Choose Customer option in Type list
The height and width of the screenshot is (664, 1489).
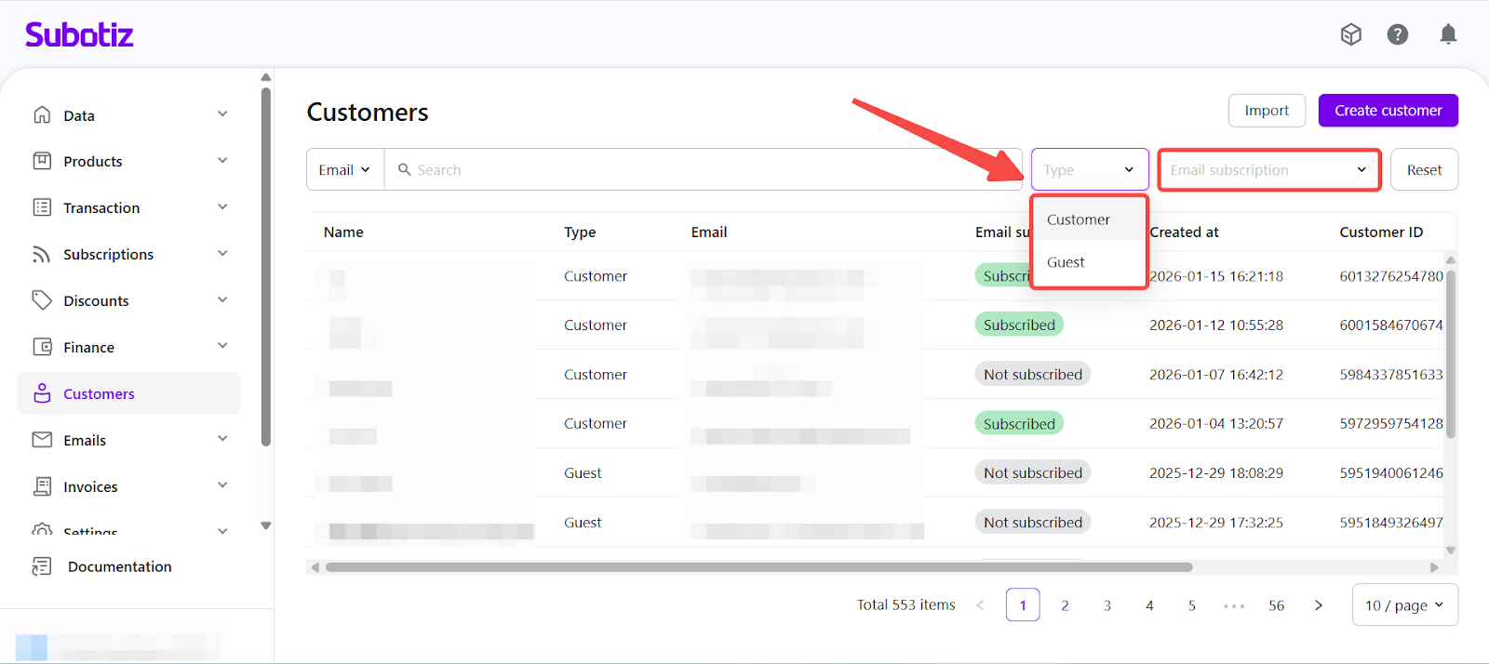(x=1079, y=219)
